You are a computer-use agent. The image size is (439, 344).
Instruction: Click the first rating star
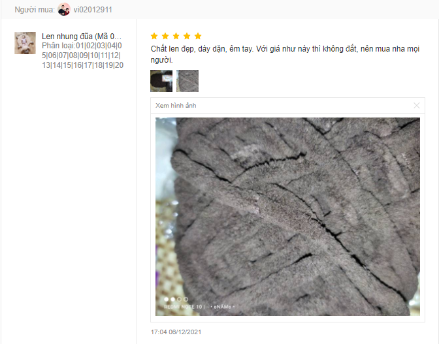tap(154, 36)
